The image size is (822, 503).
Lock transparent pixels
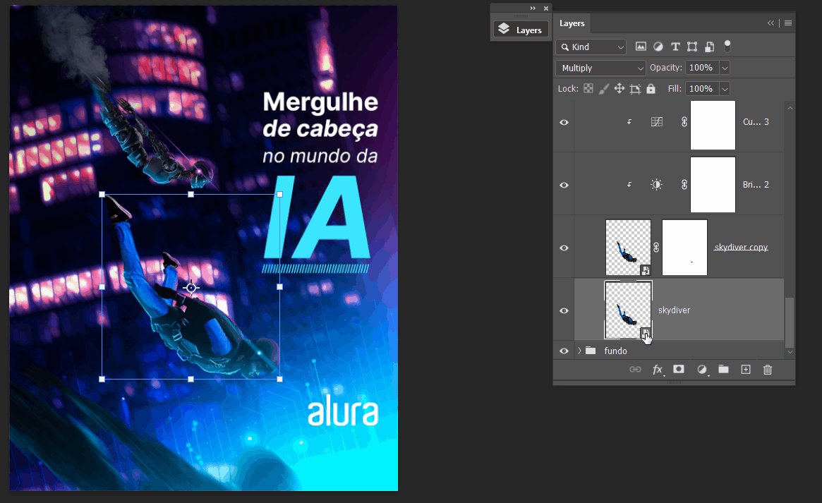[588, 89]
